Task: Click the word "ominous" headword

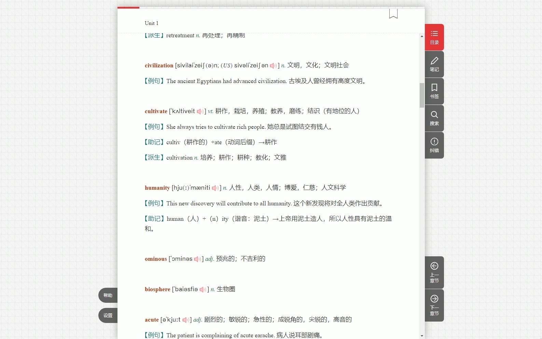Action: point(156,259)
